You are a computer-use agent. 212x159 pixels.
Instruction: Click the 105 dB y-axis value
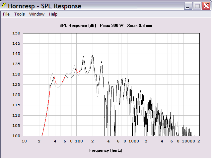point(16,126)
